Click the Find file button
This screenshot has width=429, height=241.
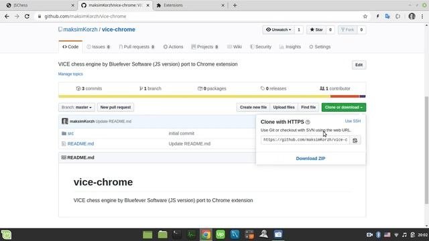[308, 107]
